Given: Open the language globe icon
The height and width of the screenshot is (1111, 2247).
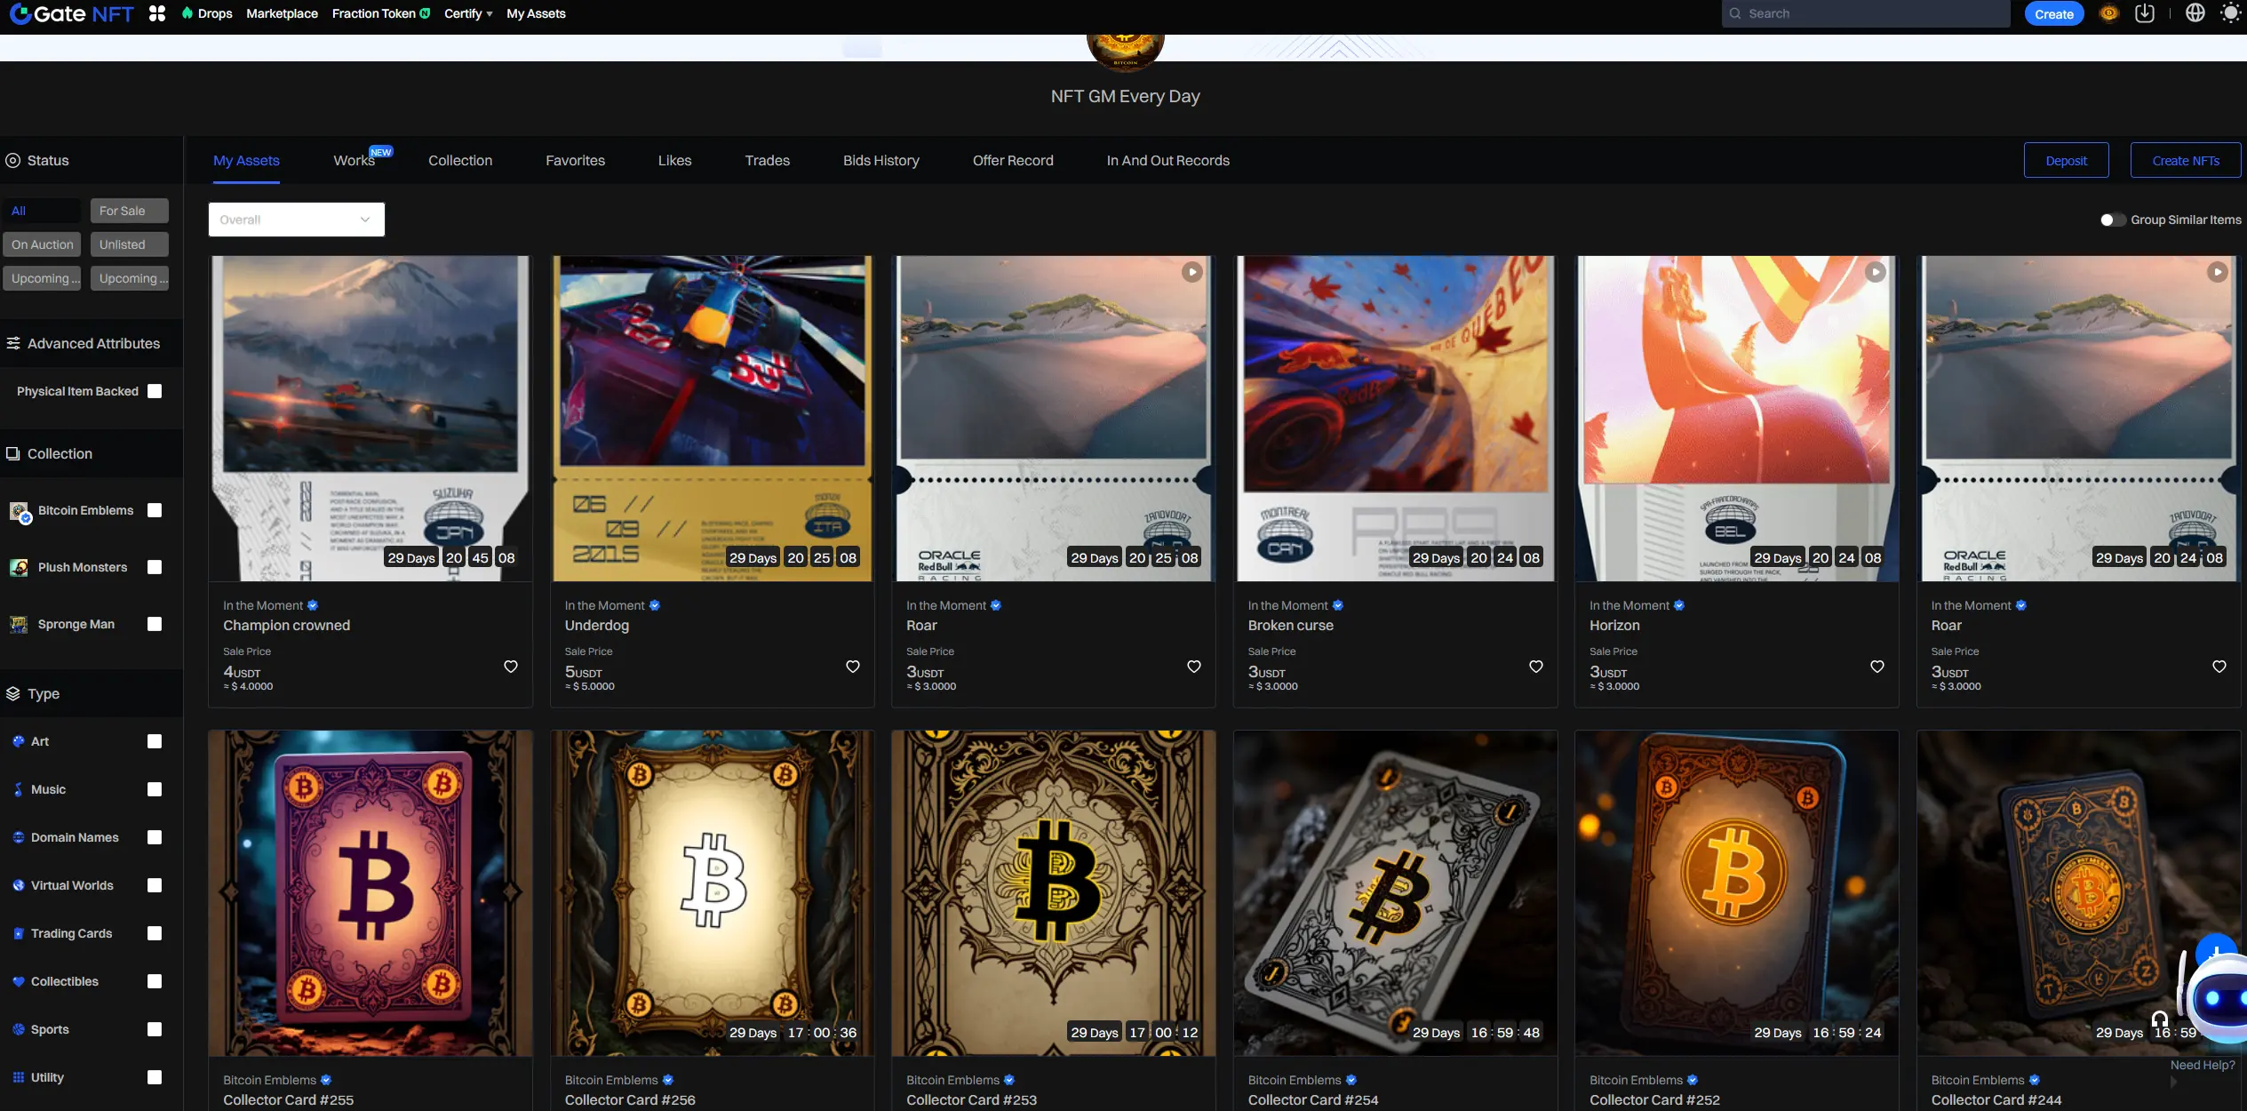Looking at the screenshot, I should pyautogui.click(x=2195, y=13).
